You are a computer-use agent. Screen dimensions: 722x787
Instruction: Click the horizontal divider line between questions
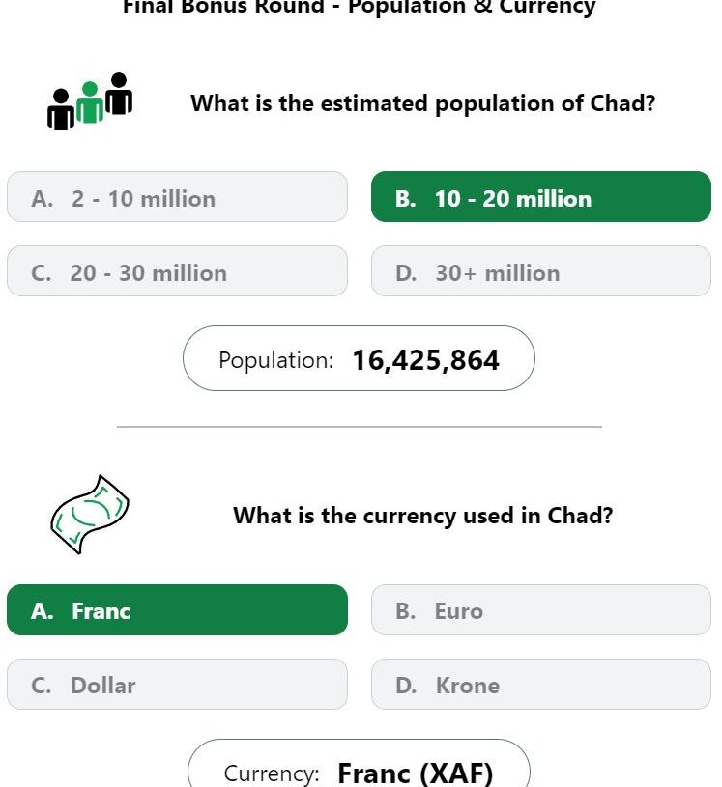click(360, 427)
